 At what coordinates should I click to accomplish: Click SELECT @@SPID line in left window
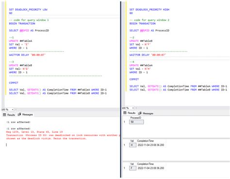[x=29, y=31]
